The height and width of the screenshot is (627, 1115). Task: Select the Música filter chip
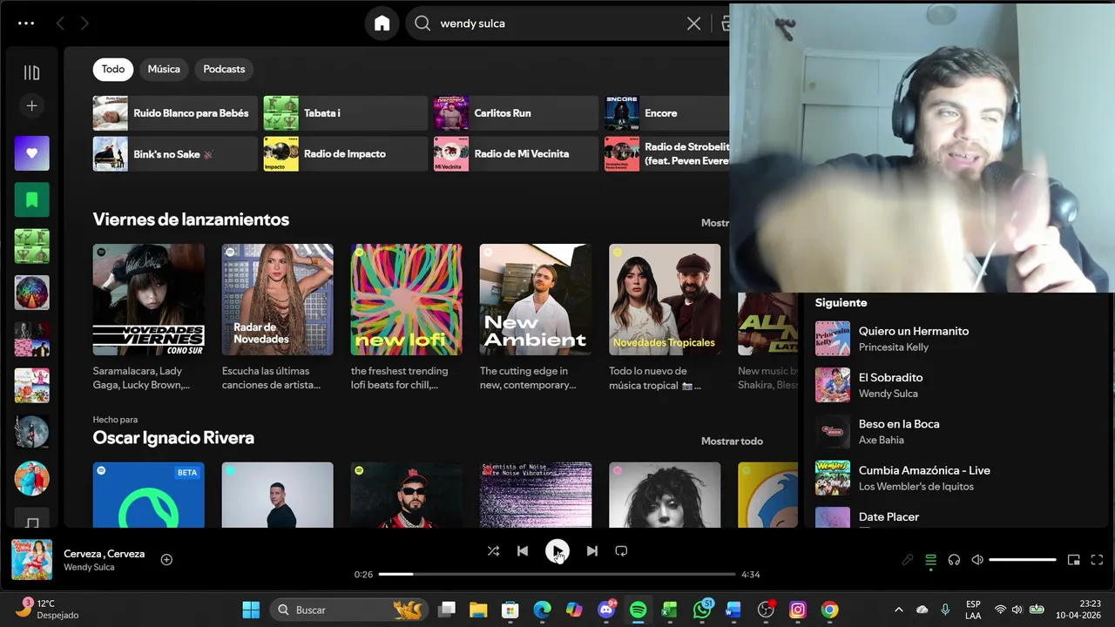(x=164, y=69)
